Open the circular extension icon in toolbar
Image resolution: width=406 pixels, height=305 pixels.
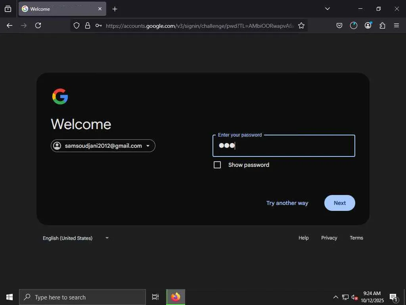point(353,25)
